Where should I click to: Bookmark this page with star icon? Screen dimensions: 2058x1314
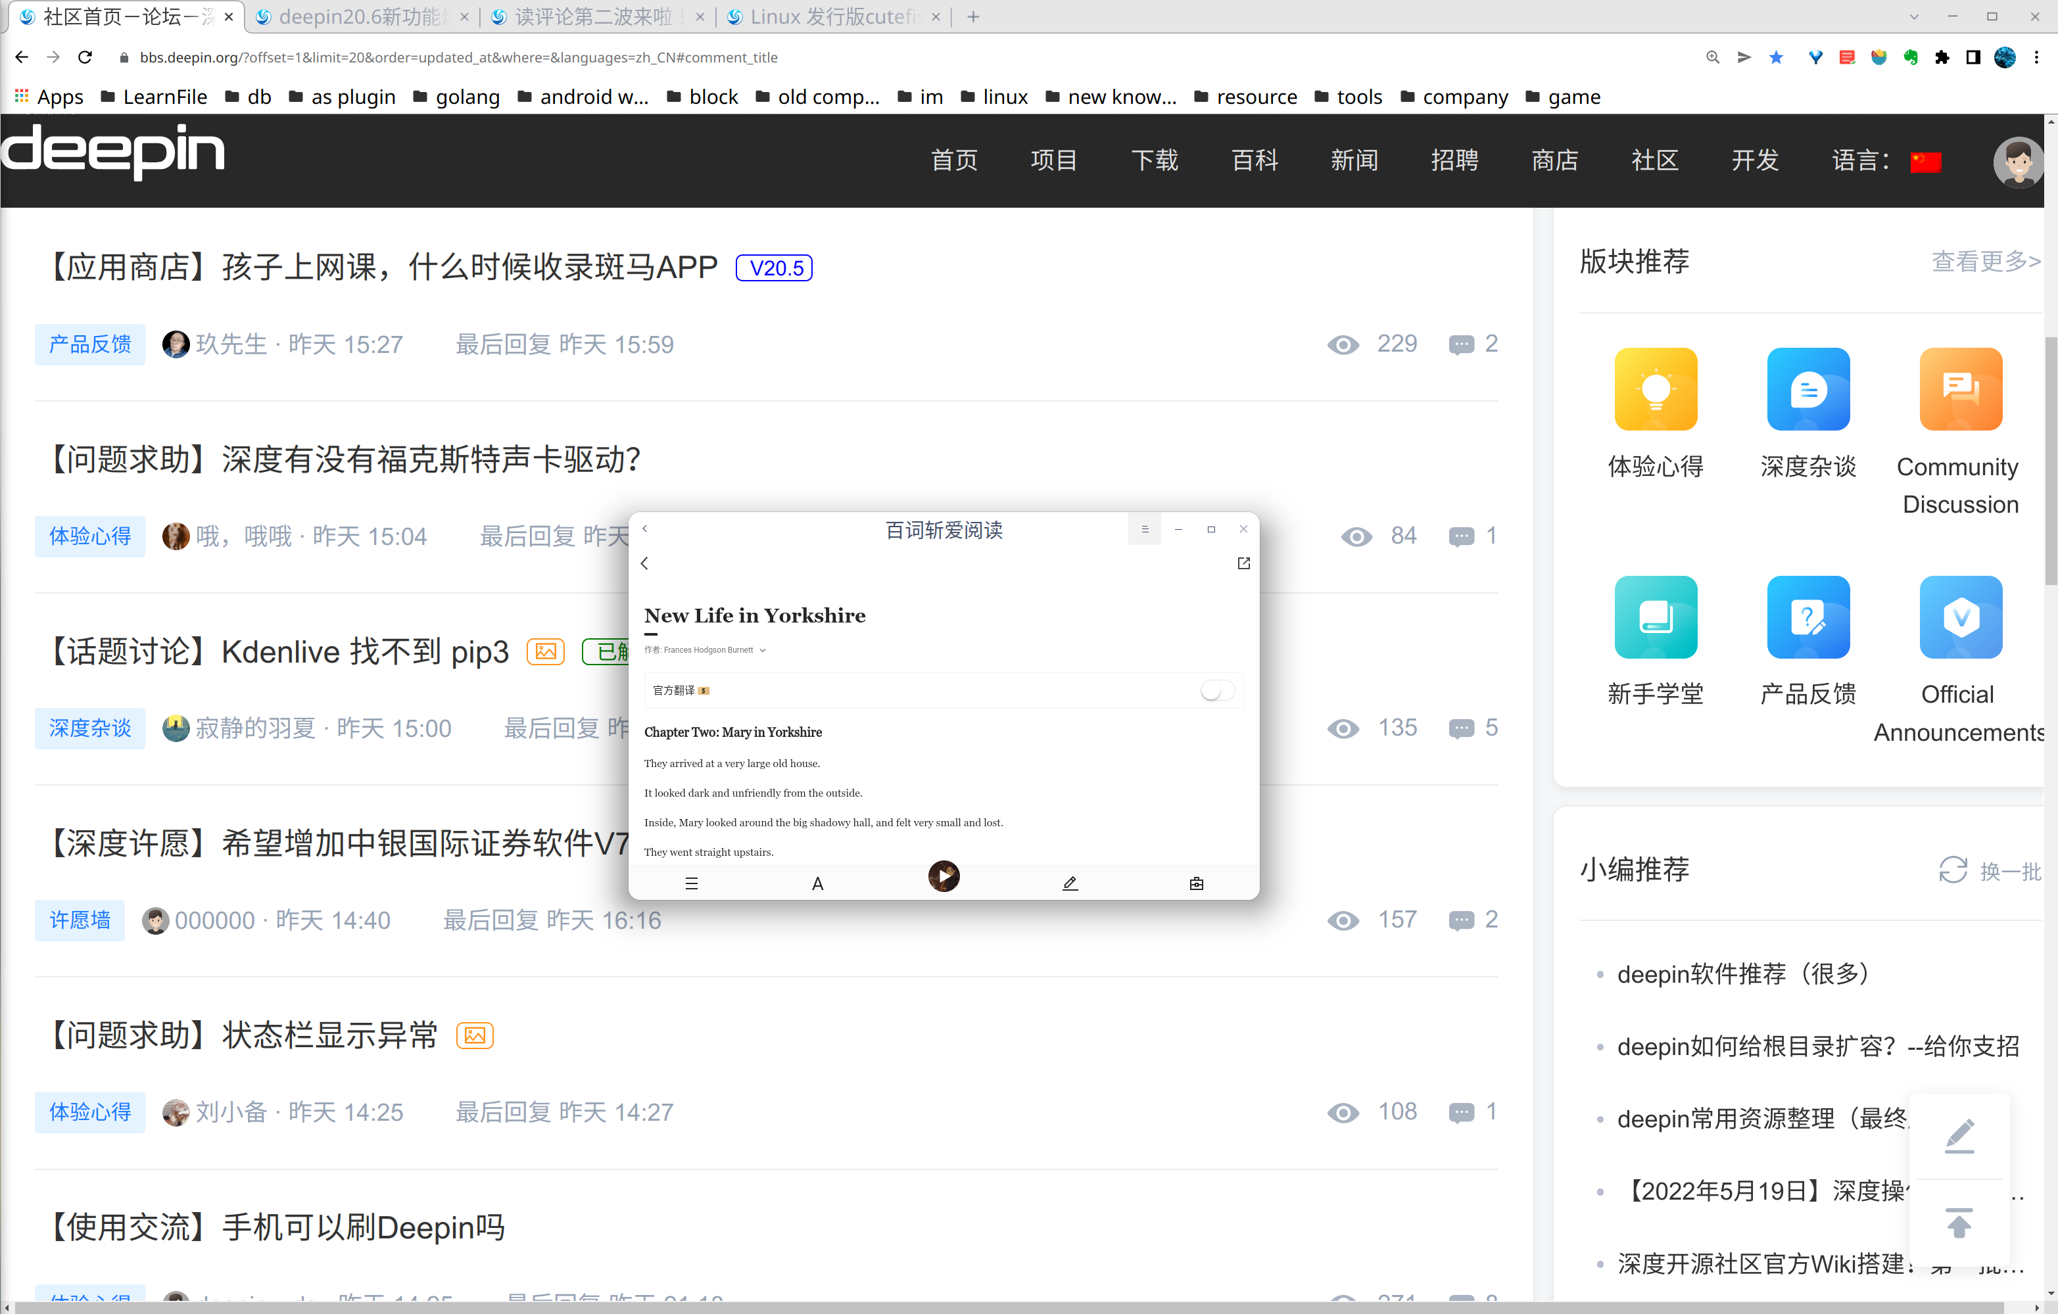pos(1776,57)
